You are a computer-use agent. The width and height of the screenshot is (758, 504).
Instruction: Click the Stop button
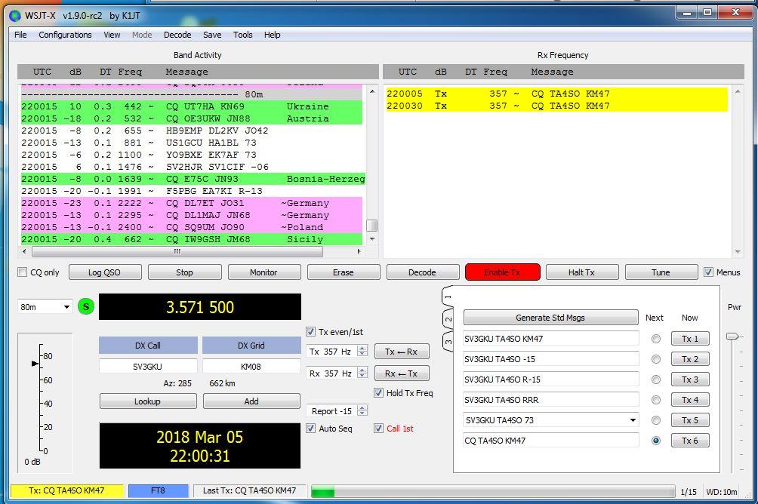coord(184,272)
